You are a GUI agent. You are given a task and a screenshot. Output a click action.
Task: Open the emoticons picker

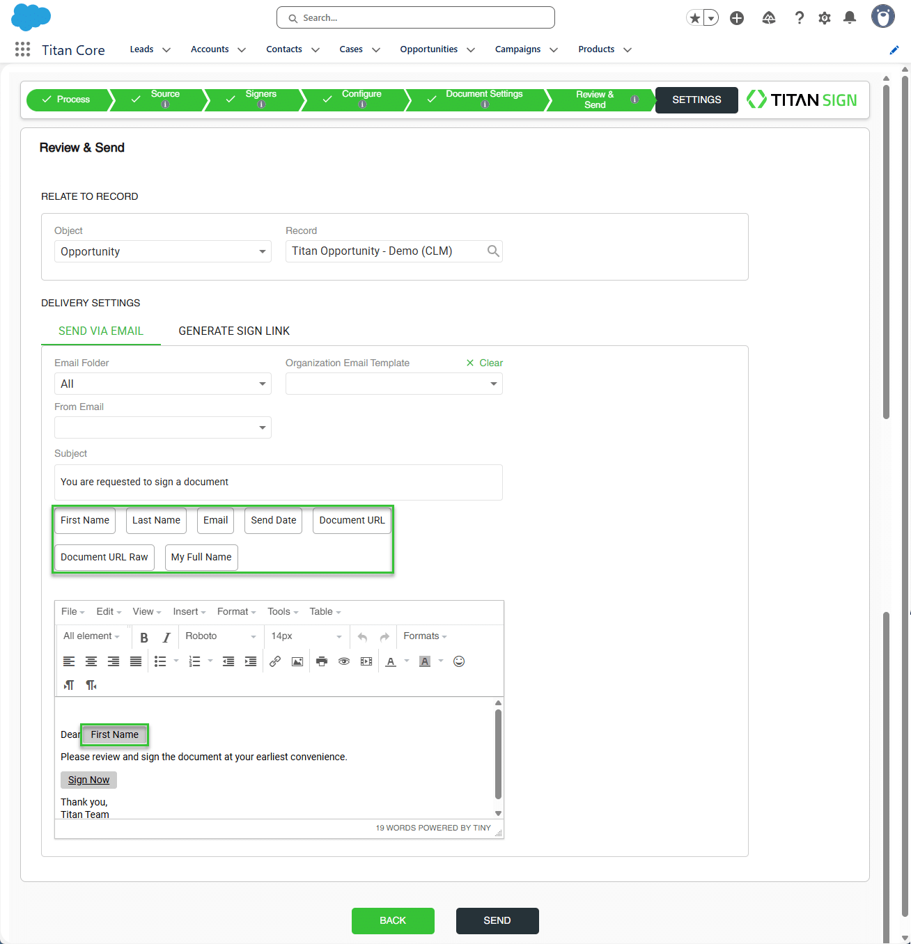point(459,661)
